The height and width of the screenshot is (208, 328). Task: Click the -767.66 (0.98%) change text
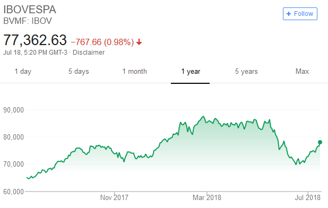(x=102, y=42)
